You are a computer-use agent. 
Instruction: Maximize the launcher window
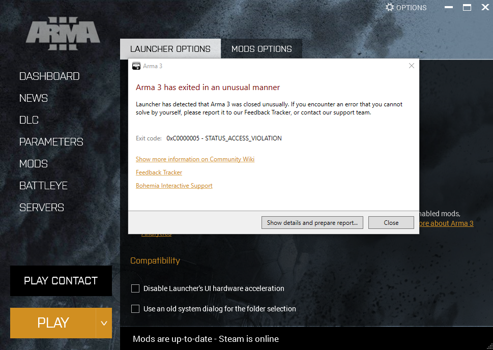coord(467,7)
